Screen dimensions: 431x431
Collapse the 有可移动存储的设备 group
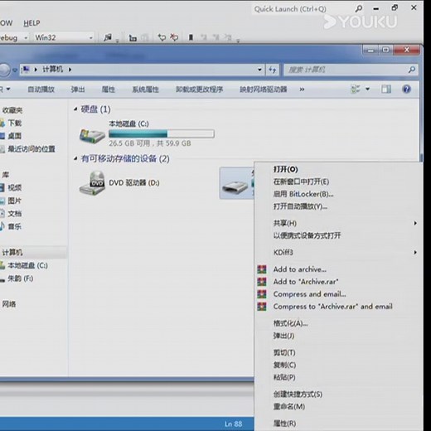(75, 158)
